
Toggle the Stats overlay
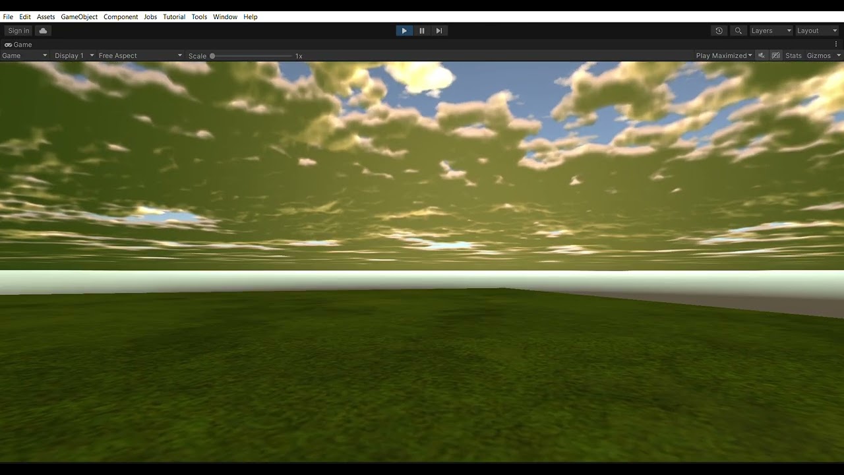[x=793, y=55]
